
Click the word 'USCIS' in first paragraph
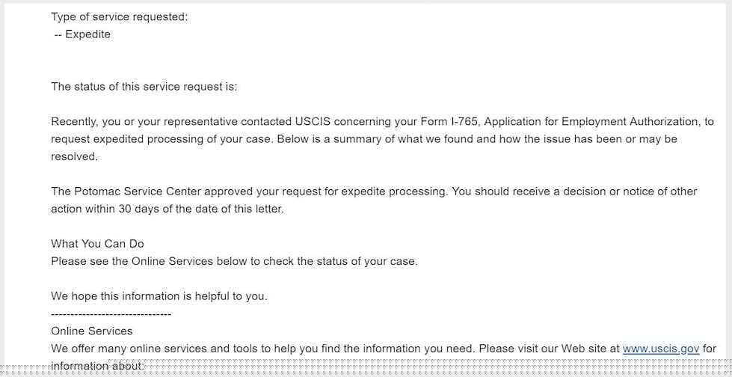click(313, 122)
